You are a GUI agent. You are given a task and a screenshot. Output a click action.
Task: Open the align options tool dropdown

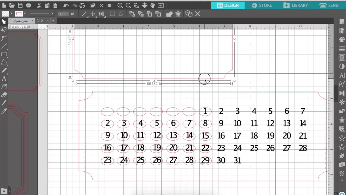coord(101,14)
